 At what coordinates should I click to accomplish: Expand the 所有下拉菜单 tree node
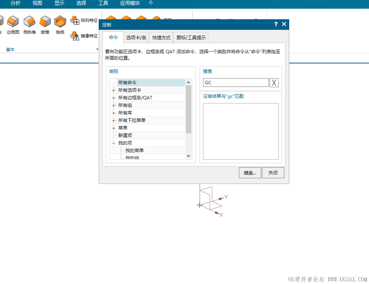point(114,120)
